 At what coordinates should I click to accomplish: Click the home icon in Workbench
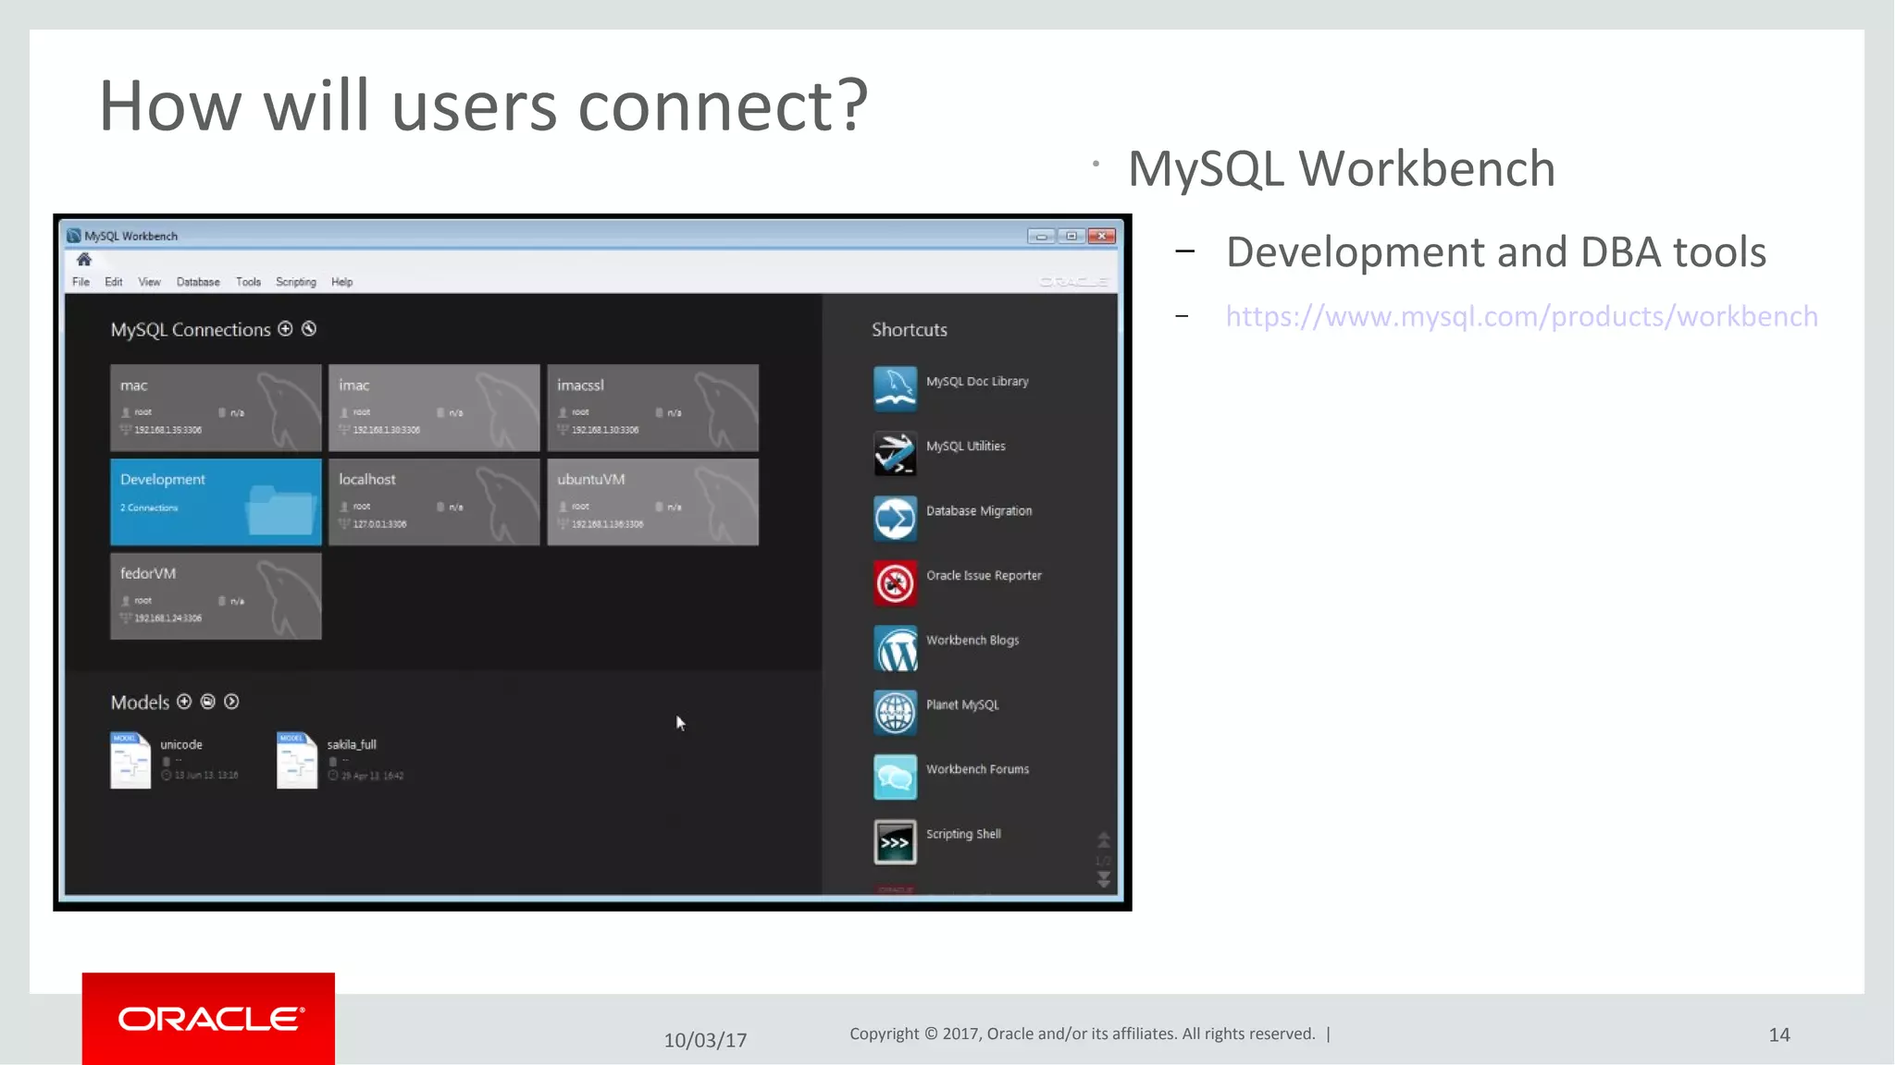pyautogui.click(x=84, y=259)
